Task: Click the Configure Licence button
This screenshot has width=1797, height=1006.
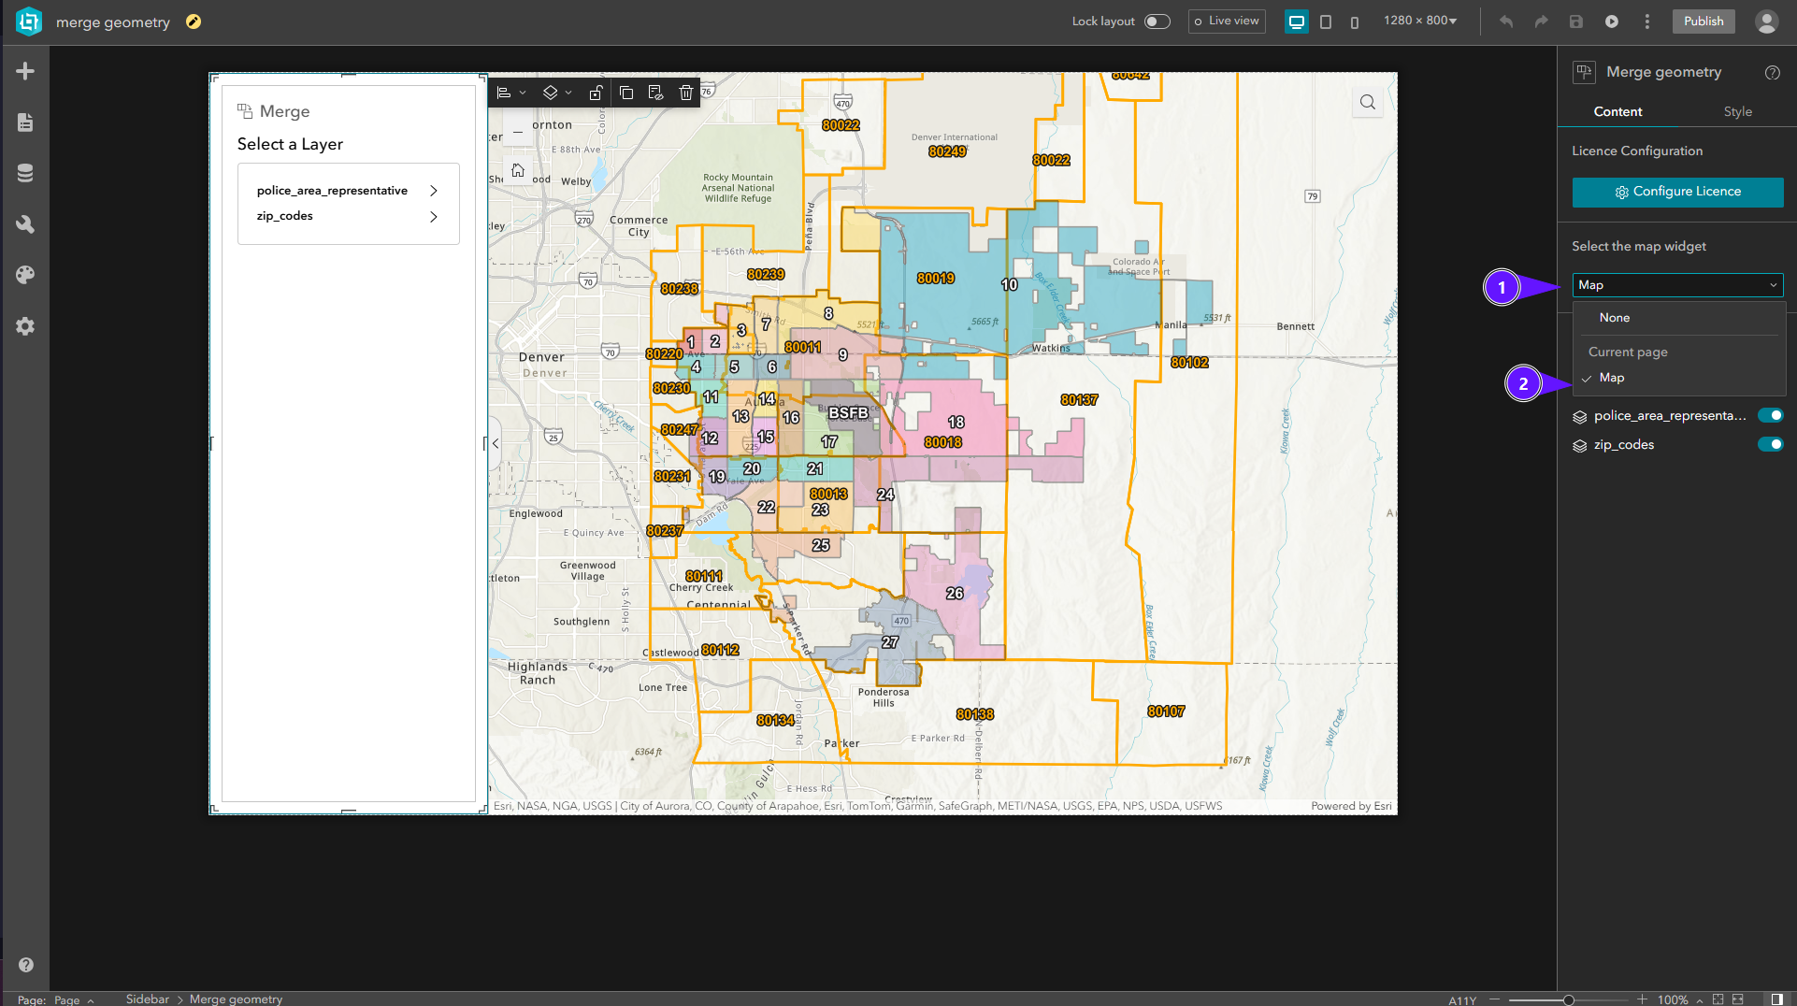Action: pyautogui.click(x=1677, y=192)
